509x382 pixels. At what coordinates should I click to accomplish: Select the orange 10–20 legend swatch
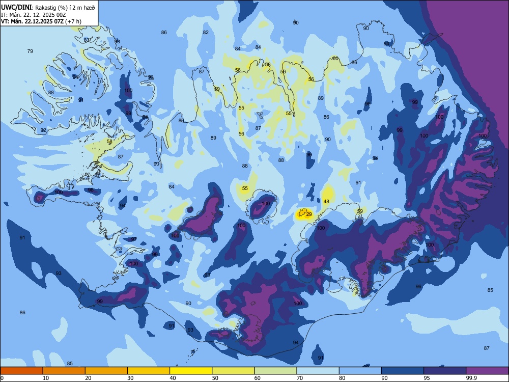(x=64, y=371)
